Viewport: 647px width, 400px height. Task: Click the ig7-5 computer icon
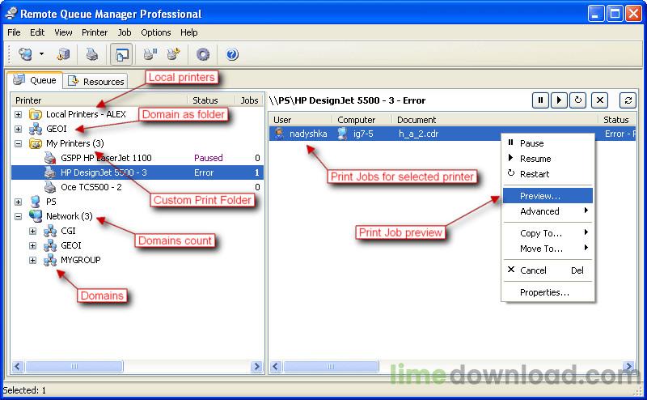(x=342, y=134)
